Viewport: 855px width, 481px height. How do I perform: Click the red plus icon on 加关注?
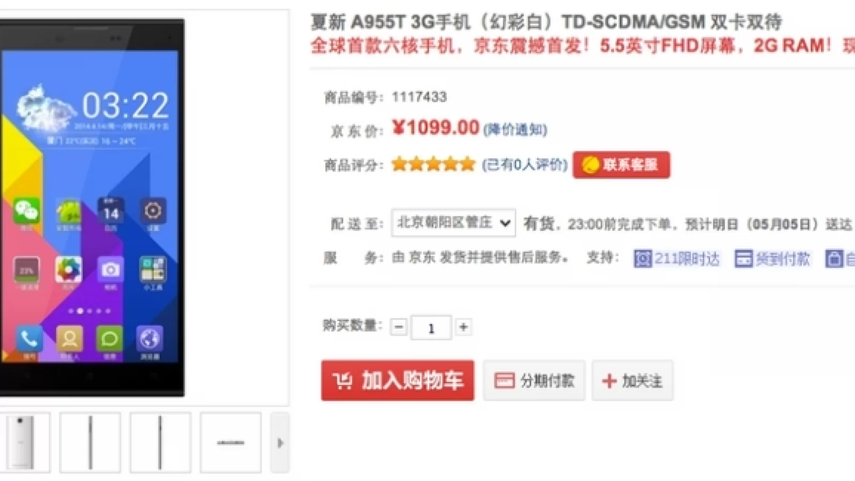[609, 381]
